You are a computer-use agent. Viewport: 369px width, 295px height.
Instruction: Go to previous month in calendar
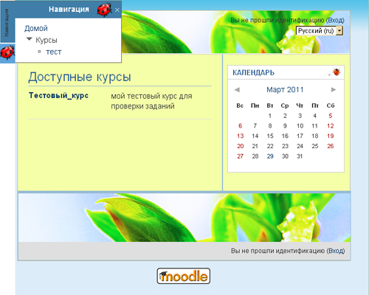[x=237, y=90]
